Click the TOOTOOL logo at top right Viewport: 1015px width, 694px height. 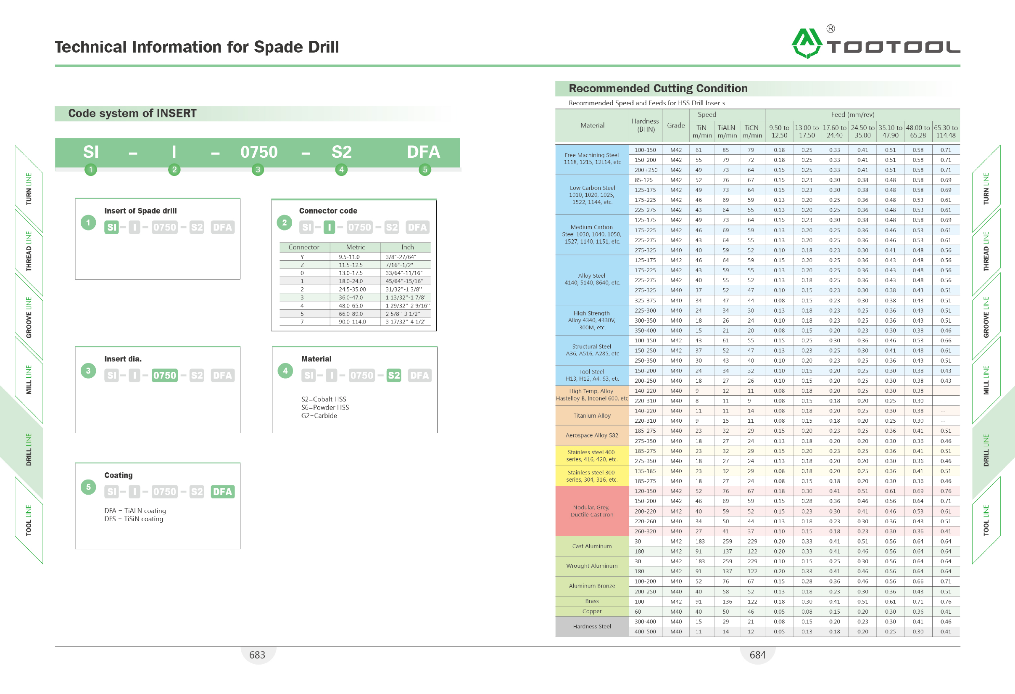(x=875, y=42)
